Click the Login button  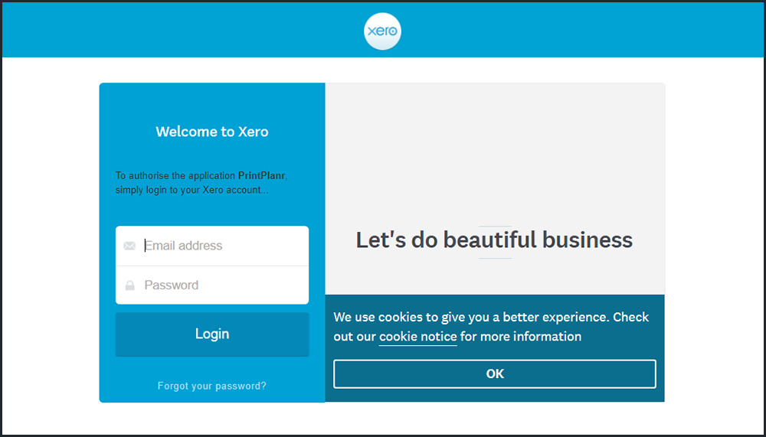tap(212, 334)
